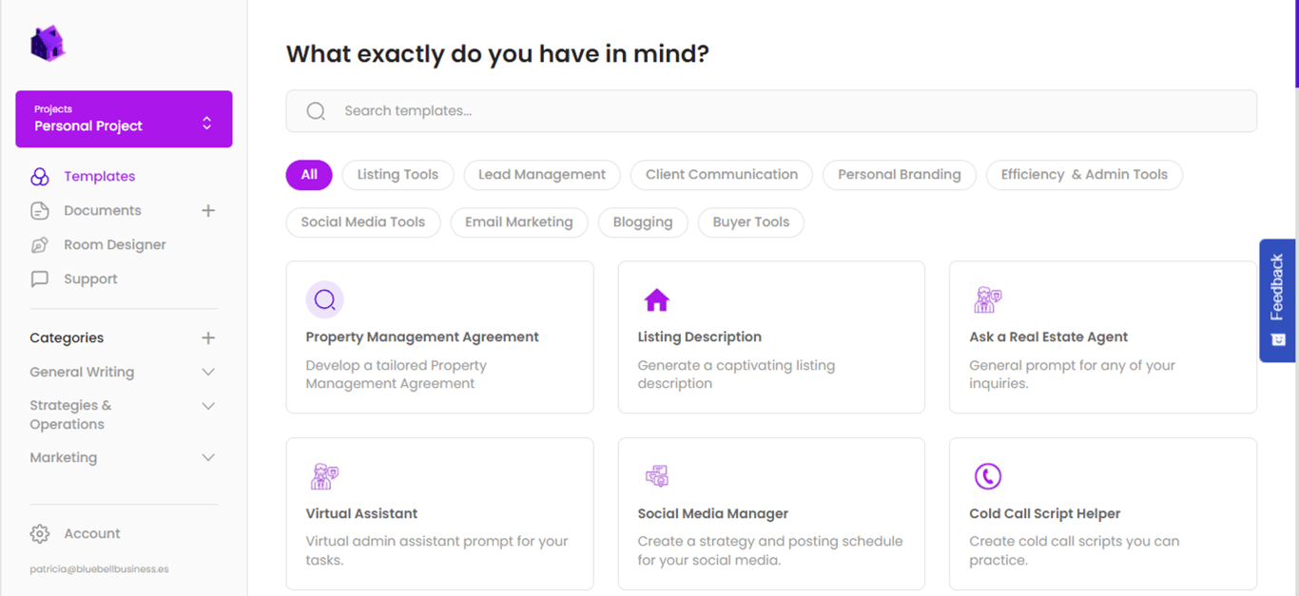Add a new category with plus icon
Screen dimensions: 1299x596
point(208,338)
